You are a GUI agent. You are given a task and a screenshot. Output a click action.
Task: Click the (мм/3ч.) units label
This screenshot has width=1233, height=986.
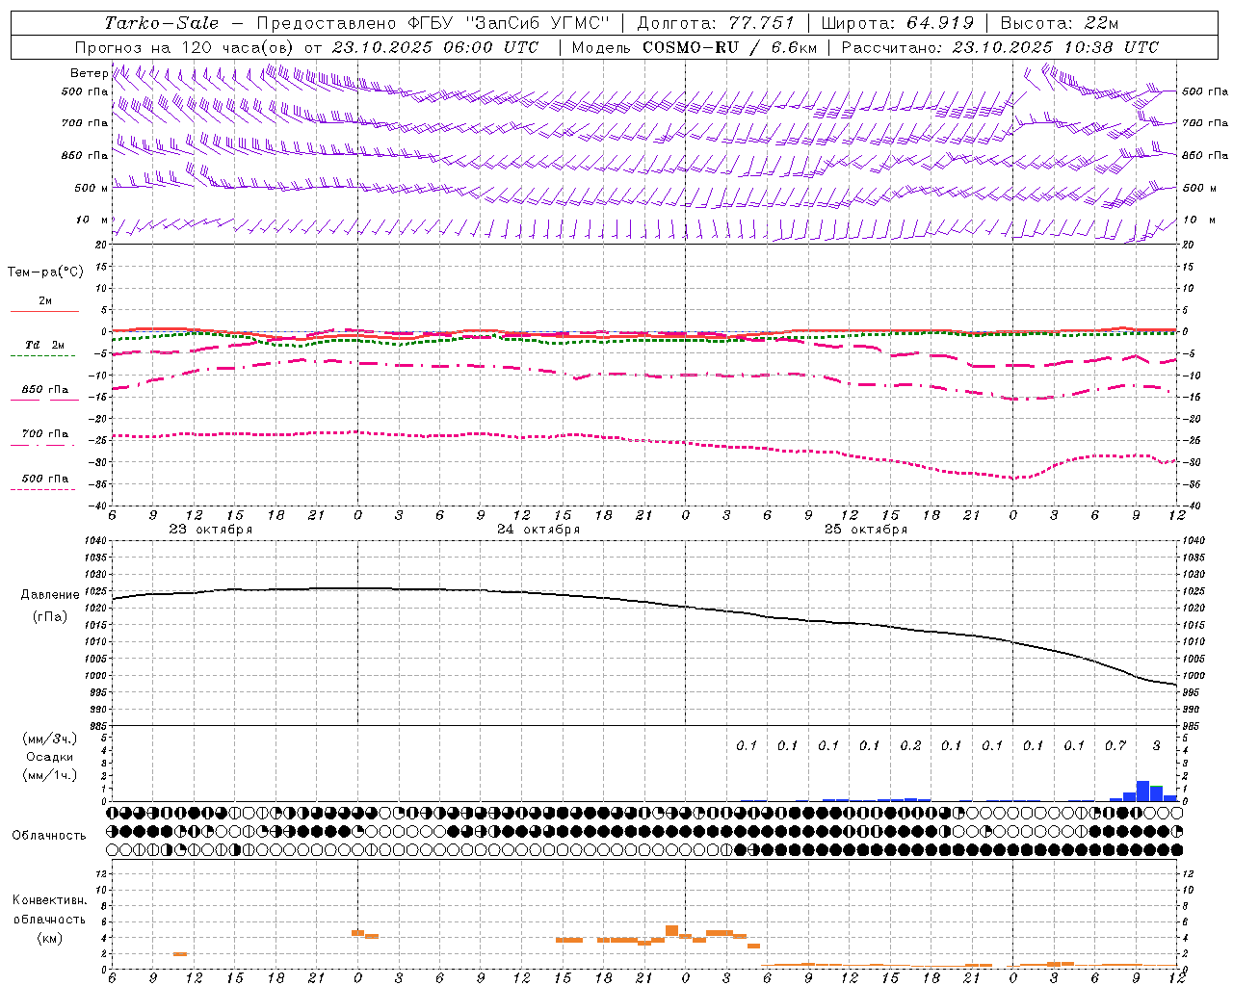pyautogui.click(x=50, y=739)
